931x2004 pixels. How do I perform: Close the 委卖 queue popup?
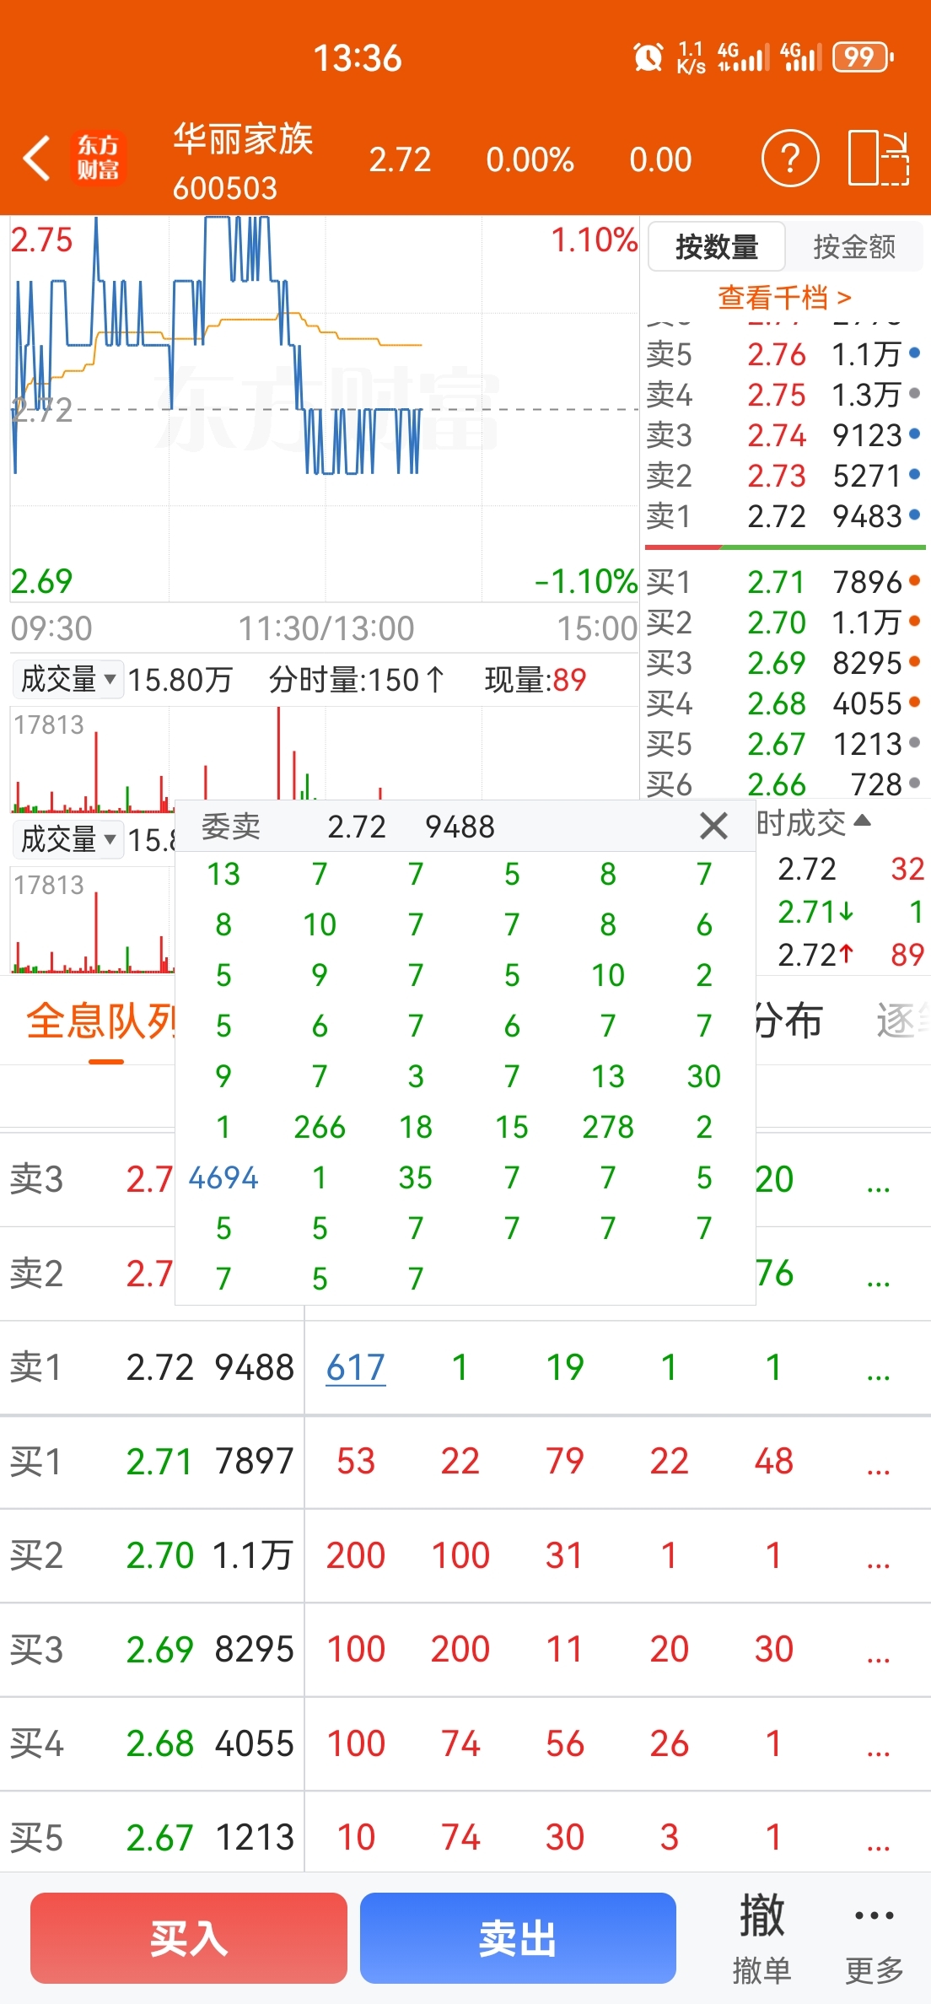714,826
